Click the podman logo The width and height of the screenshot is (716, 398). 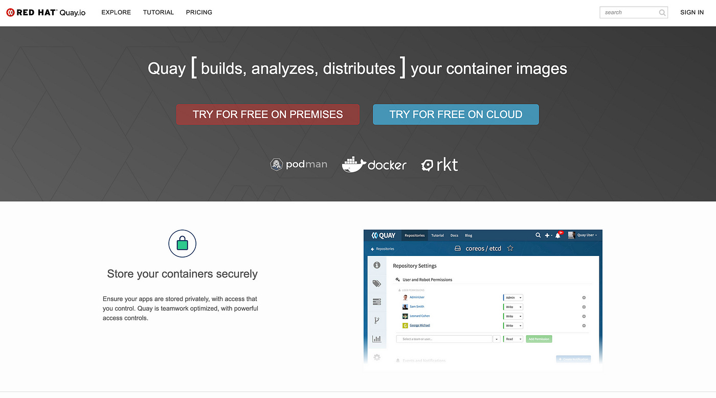[x=299, y=165]
